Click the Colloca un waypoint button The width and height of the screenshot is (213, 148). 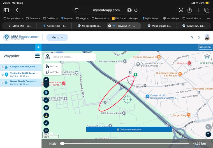coord(129,129)
